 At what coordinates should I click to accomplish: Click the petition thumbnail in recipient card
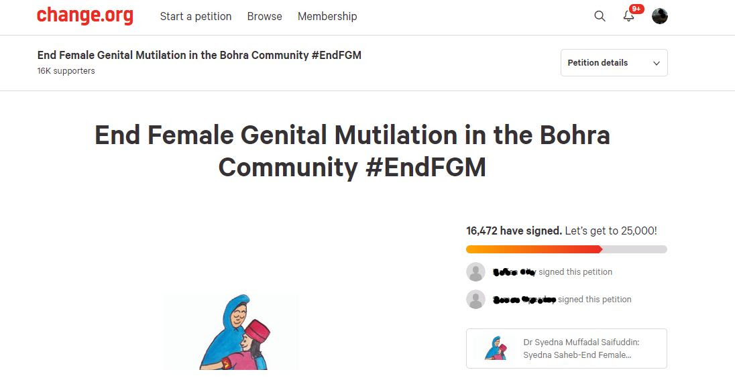tap(495, 349)
